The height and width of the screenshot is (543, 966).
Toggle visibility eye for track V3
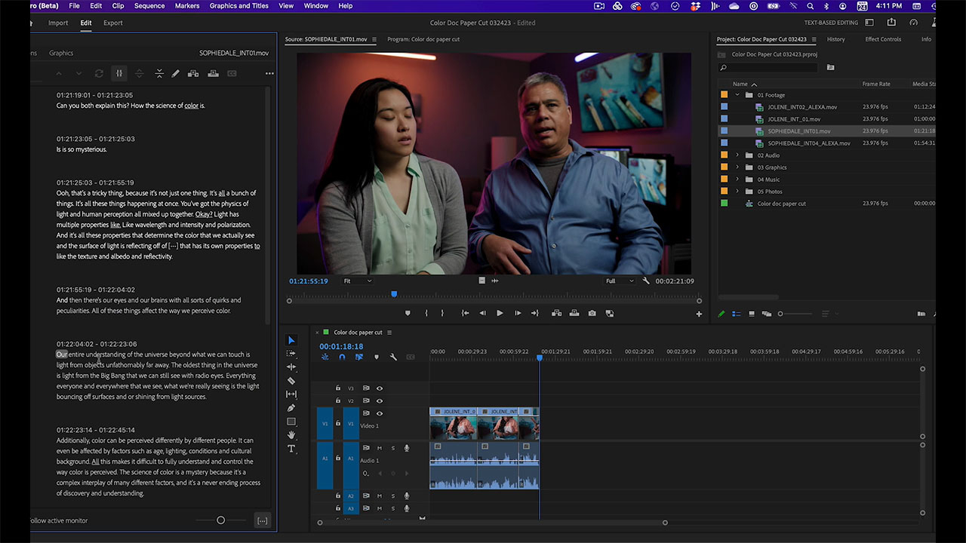click(380, 388)
